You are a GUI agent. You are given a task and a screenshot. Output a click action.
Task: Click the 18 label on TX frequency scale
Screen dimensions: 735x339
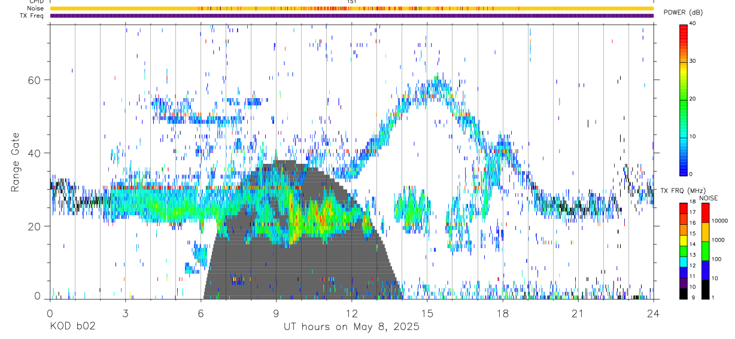pyautogui.click(x=693, y=201)
